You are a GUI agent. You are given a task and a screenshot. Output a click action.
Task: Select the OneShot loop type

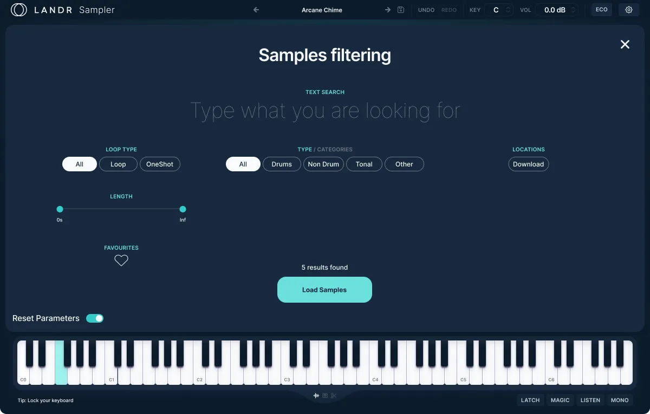160,164
